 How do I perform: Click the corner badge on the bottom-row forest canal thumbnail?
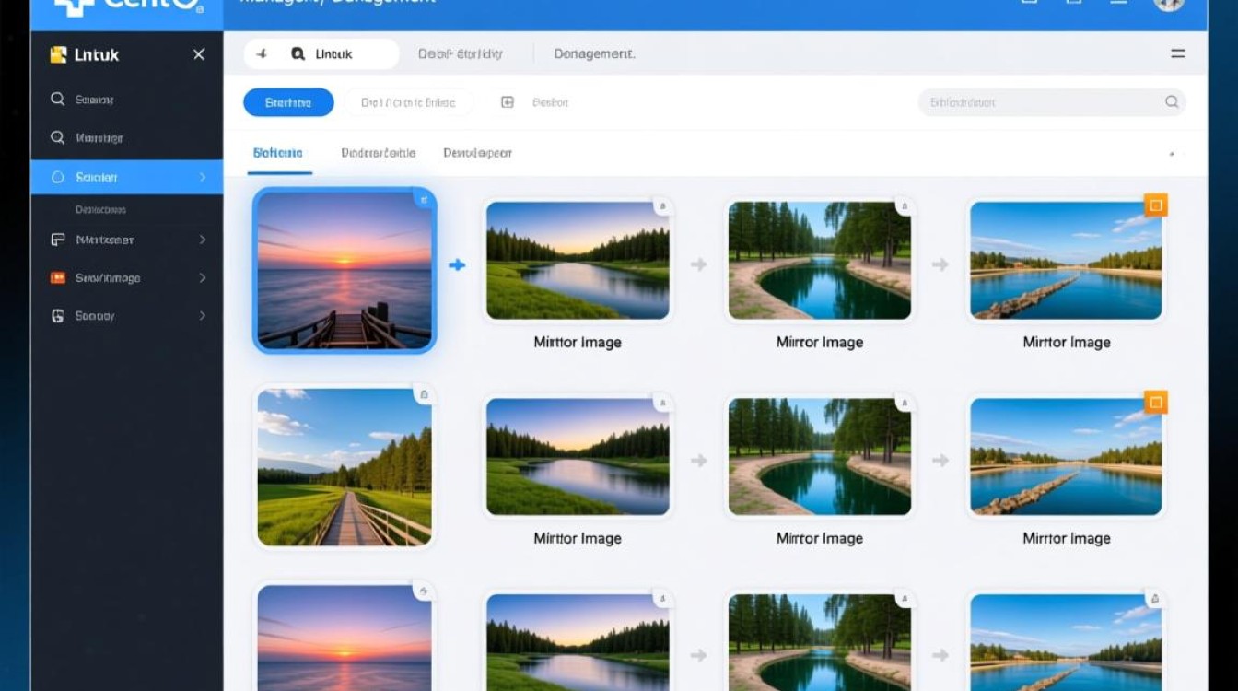(904, 599)
